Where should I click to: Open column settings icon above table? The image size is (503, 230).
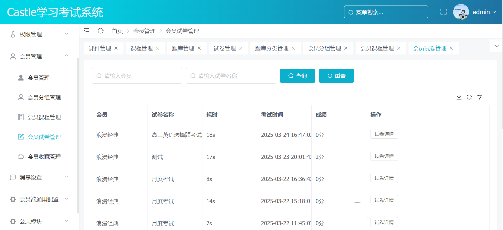(480, 97)
